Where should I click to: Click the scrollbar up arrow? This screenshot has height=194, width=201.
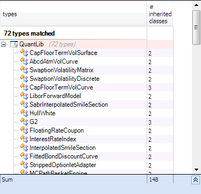pos(196,5)
